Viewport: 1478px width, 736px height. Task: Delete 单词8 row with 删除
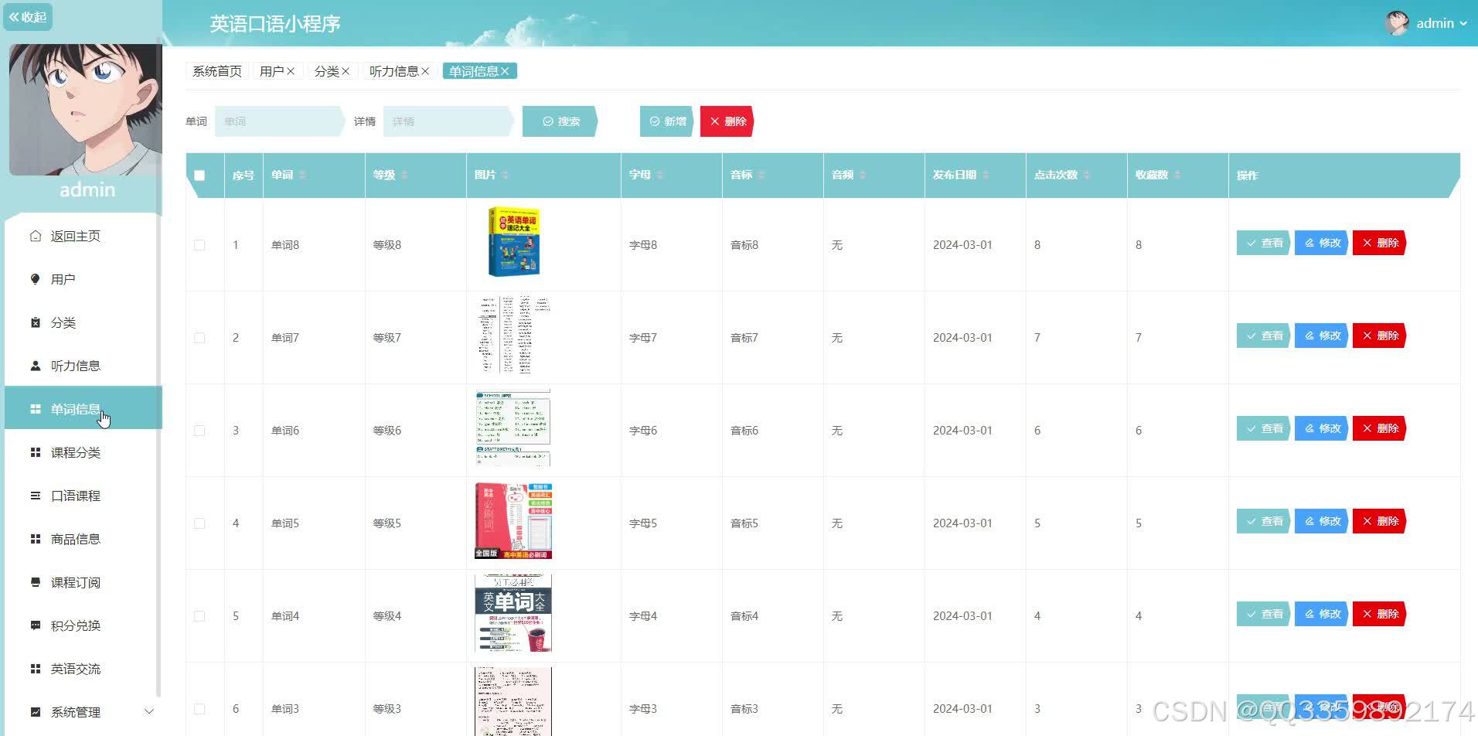click(x=1380, y=243)
